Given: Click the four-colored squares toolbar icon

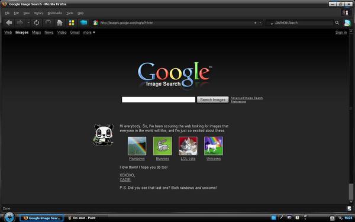Looking at the screenshot, I should pos(72,22).
